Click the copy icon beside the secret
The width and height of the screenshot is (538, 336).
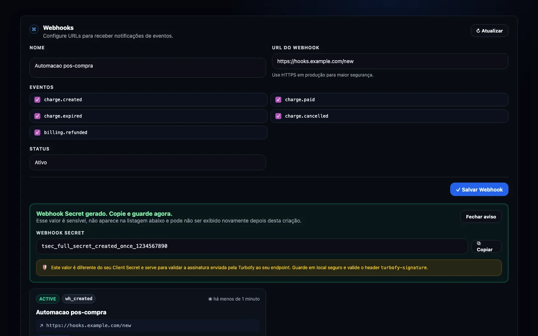click(479, 243)
